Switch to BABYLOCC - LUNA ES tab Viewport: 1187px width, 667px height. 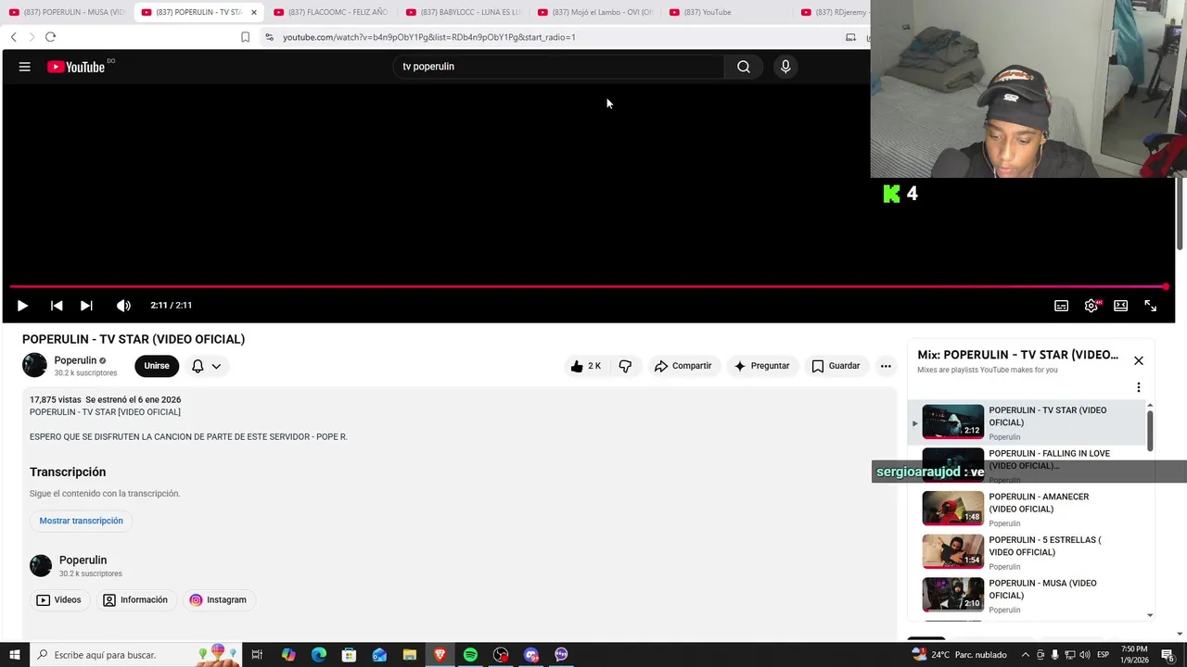[464, 12]
